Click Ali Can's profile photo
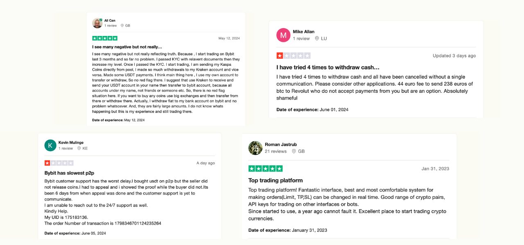The image size is (524, 245). tap(97, 23)
